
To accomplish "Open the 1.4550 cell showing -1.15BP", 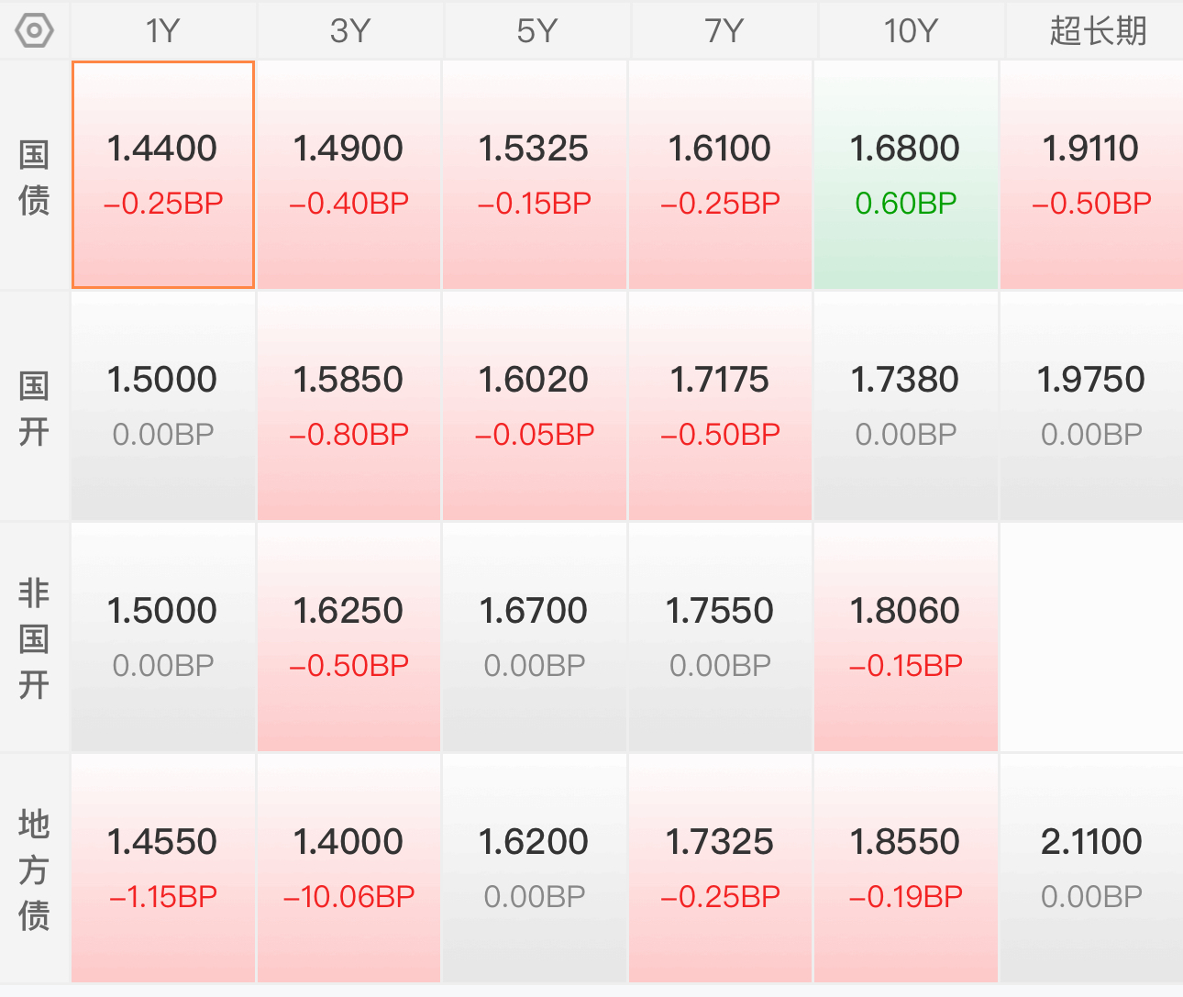I will 163,869.
